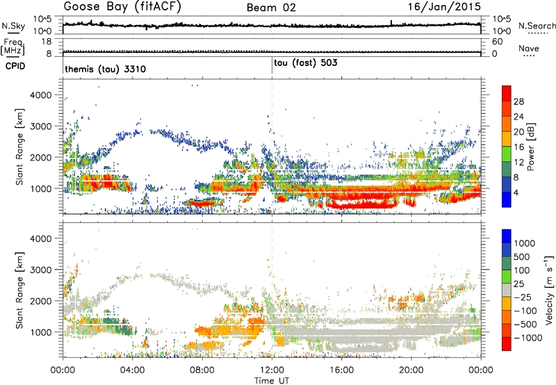Image resolution: width=556 pixels, height=385 pixels.
Task: Click the '12:00' time axis tick label
Action: 272,370
